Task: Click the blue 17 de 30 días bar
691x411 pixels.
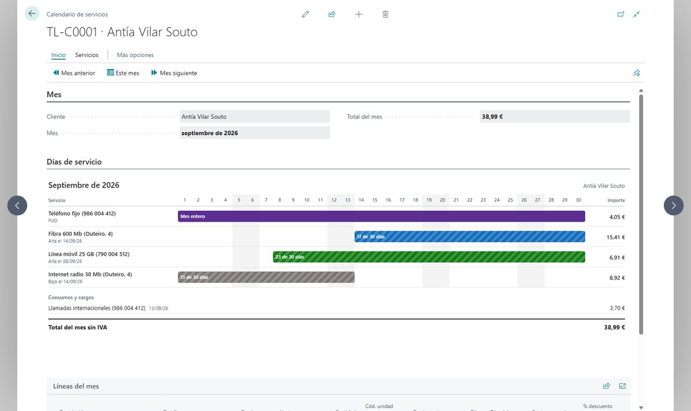Action: 470,237
